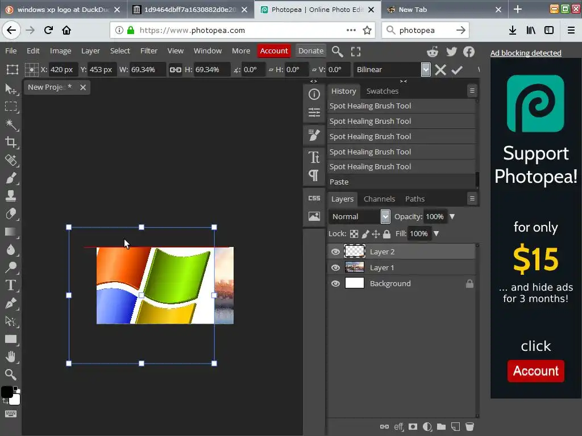Toggle lock position icon
This screenshot has width=582, height=436.
click(x=376, y=234)
